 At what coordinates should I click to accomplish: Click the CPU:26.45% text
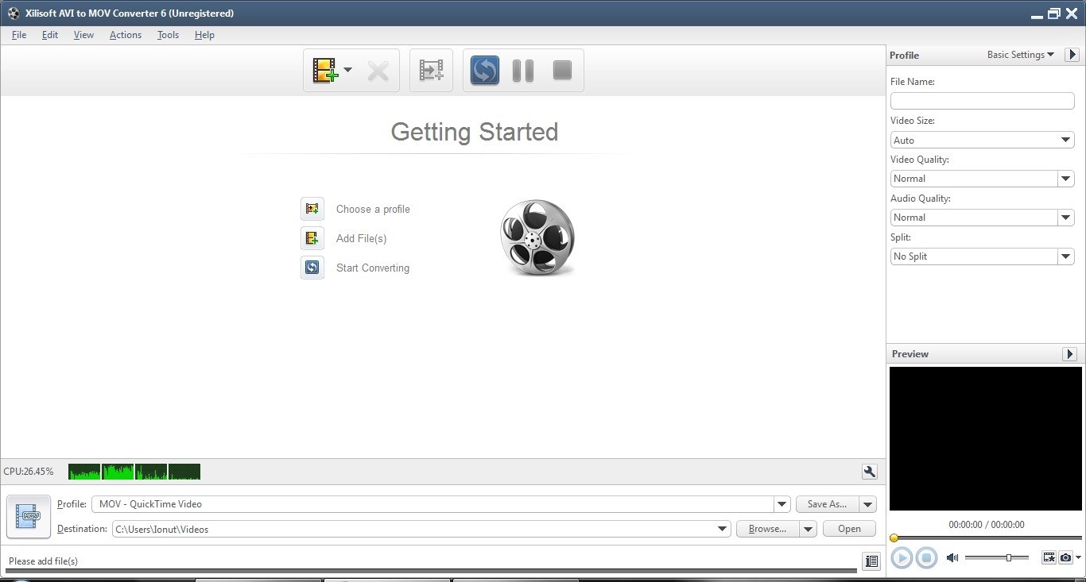[29, 472]
